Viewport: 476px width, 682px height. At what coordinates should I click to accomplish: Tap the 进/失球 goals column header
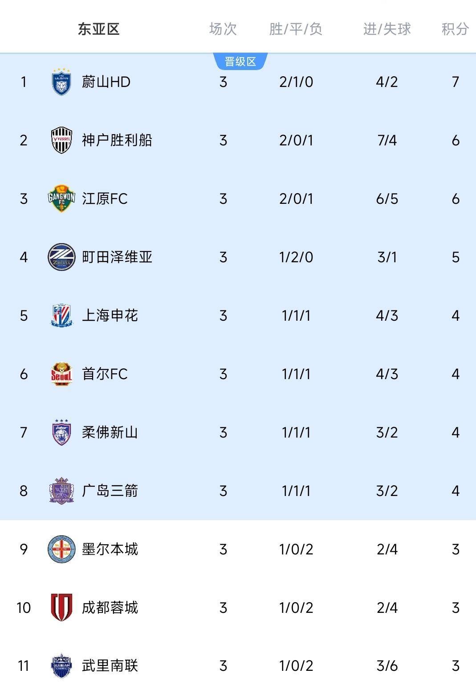(386, 29)
